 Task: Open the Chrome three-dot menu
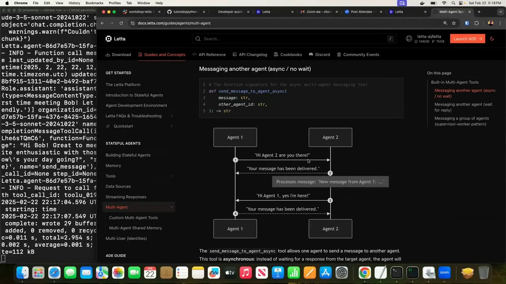(500, 23)
